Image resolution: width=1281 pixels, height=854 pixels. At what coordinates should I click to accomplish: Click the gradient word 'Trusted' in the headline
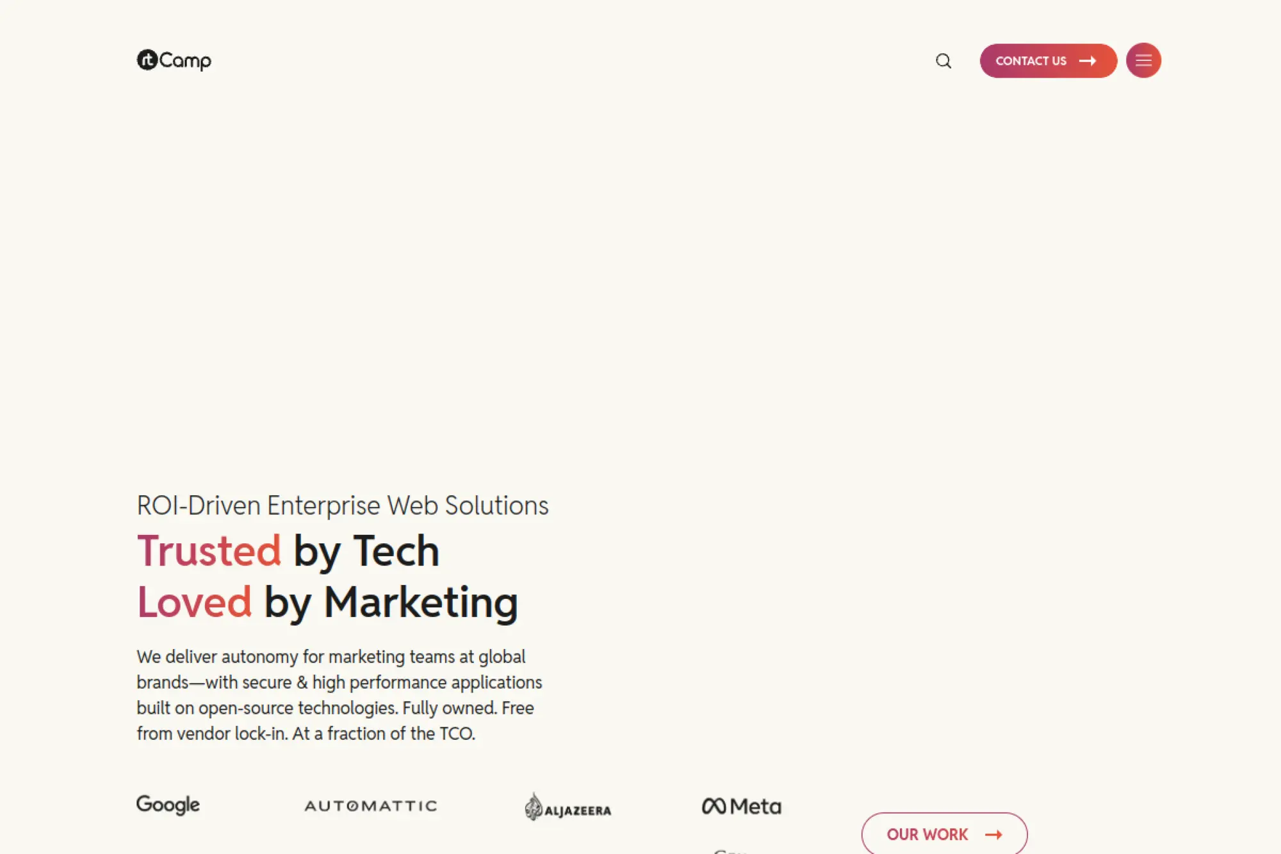(x=209, y=551)
